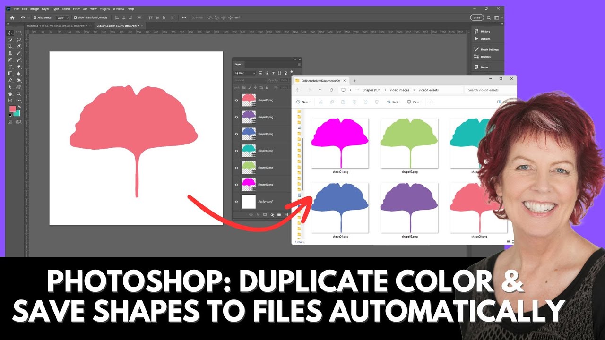This screenshot has width=605, height=340.
Task: Click the Photoshop Home icon
Action: coord(12,17)
